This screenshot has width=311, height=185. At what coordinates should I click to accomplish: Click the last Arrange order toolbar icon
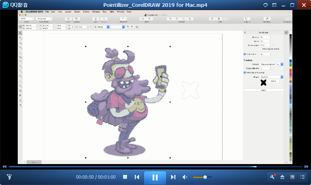point(190,18)
